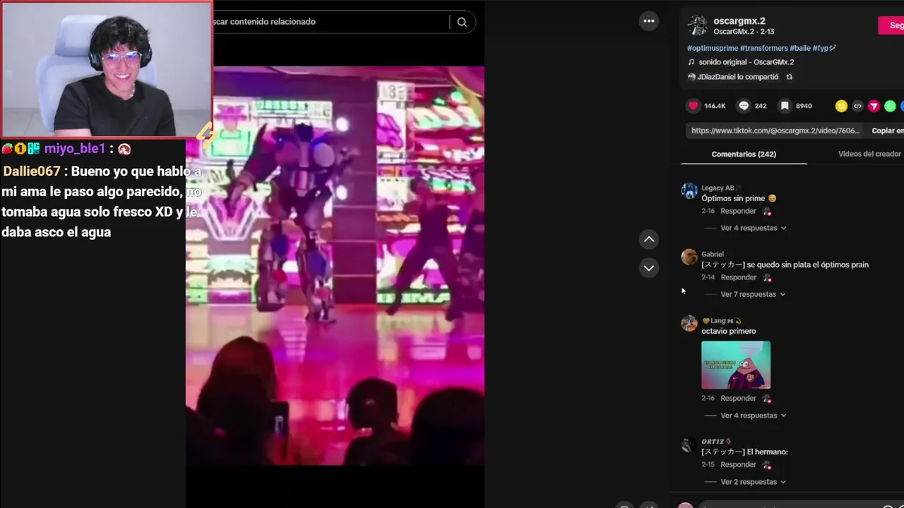
Task: Click the search related content field
Action: (331, 22)
